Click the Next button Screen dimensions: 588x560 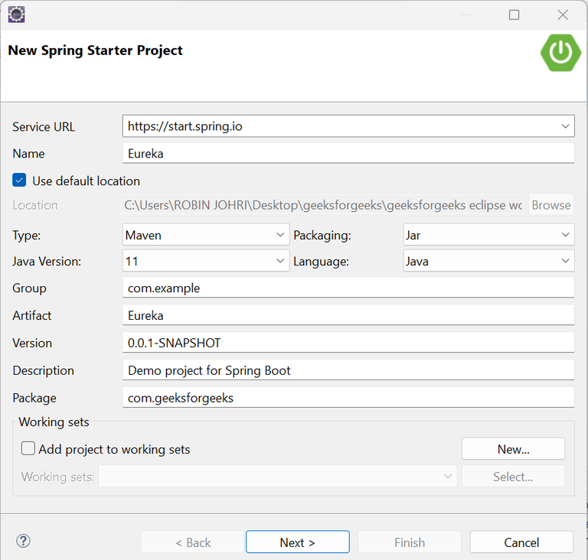click(297, 542)
